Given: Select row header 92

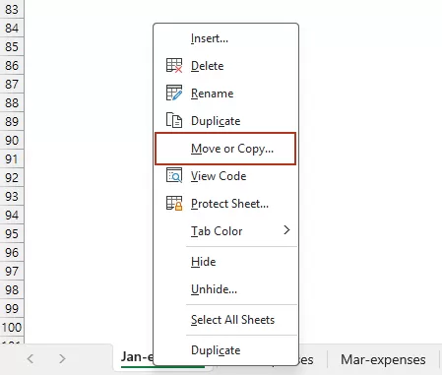Looking at the screenshot, I should point(12,177).
